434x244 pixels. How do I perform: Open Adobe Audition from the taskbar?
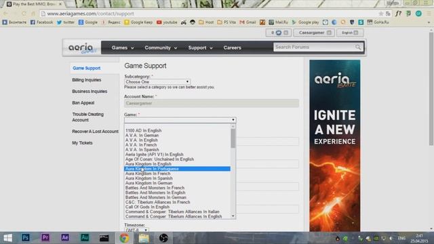click(85, 238)
